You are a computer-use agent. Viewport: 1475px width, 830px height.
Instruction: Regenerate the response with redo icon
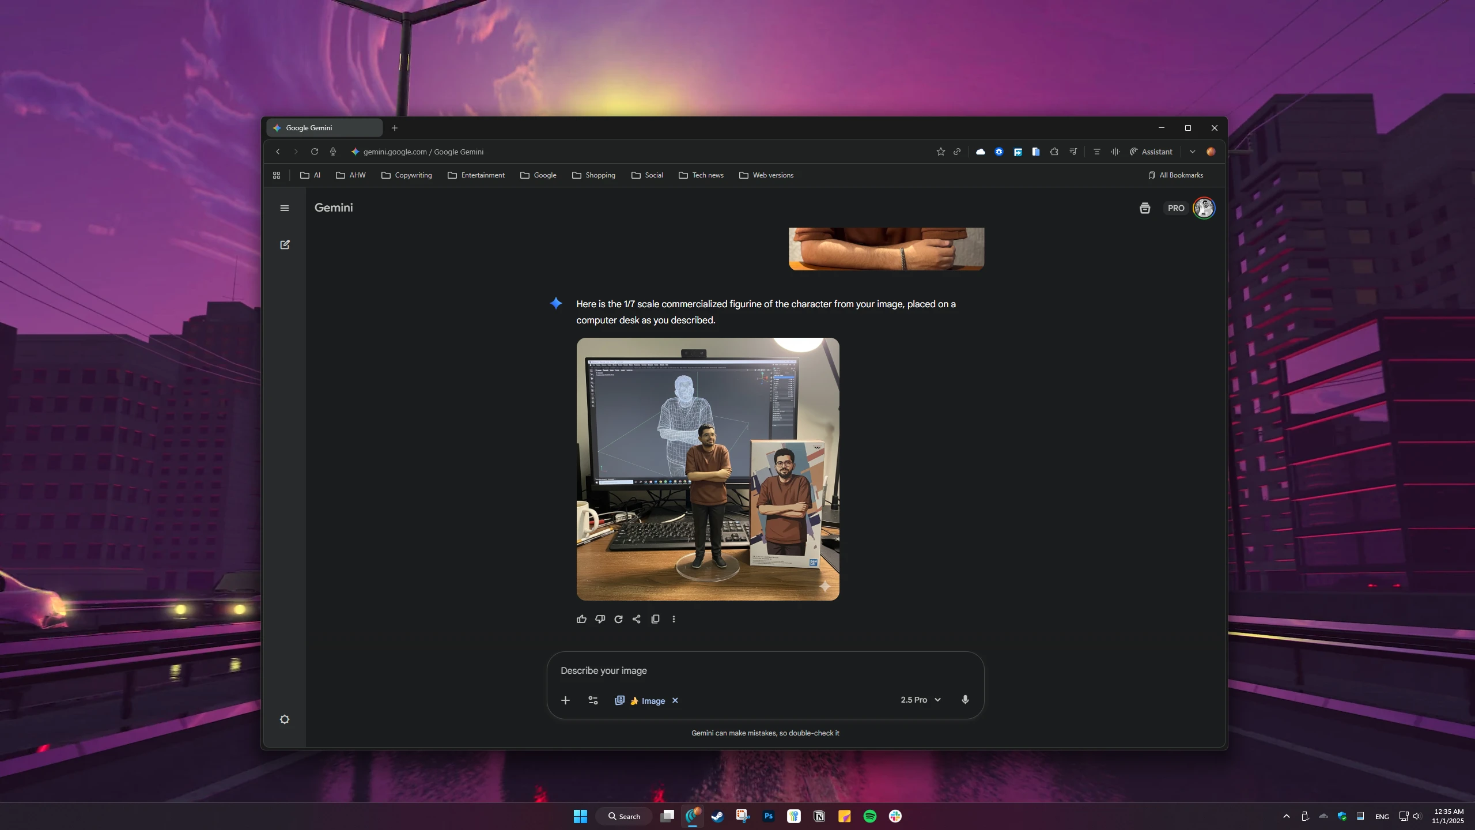point(618,619)
